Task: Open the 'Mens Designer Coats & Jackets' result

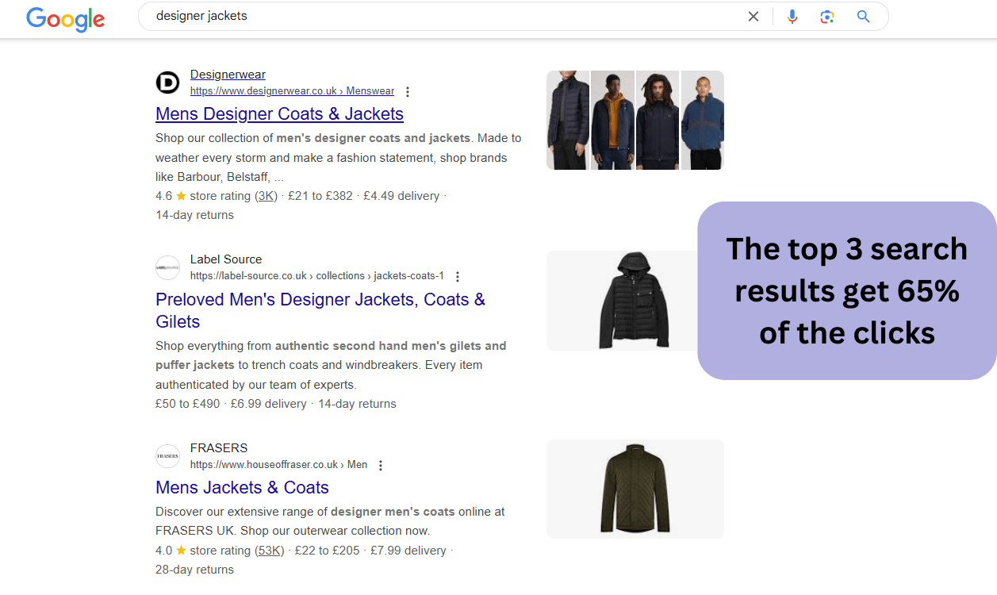Action: (x=279, y=113)
